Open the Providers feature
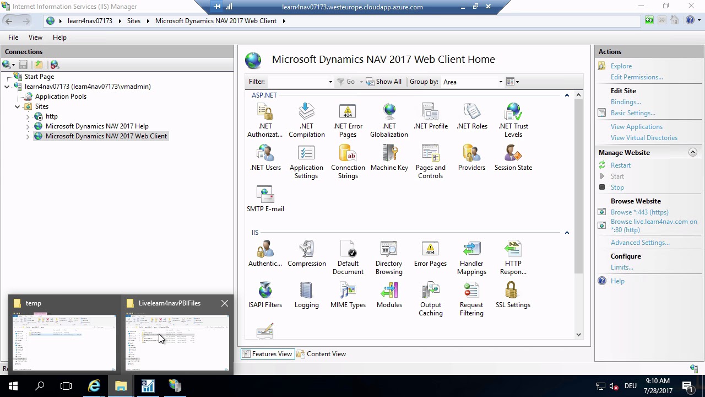705x397 pixels. coord(471,158)
